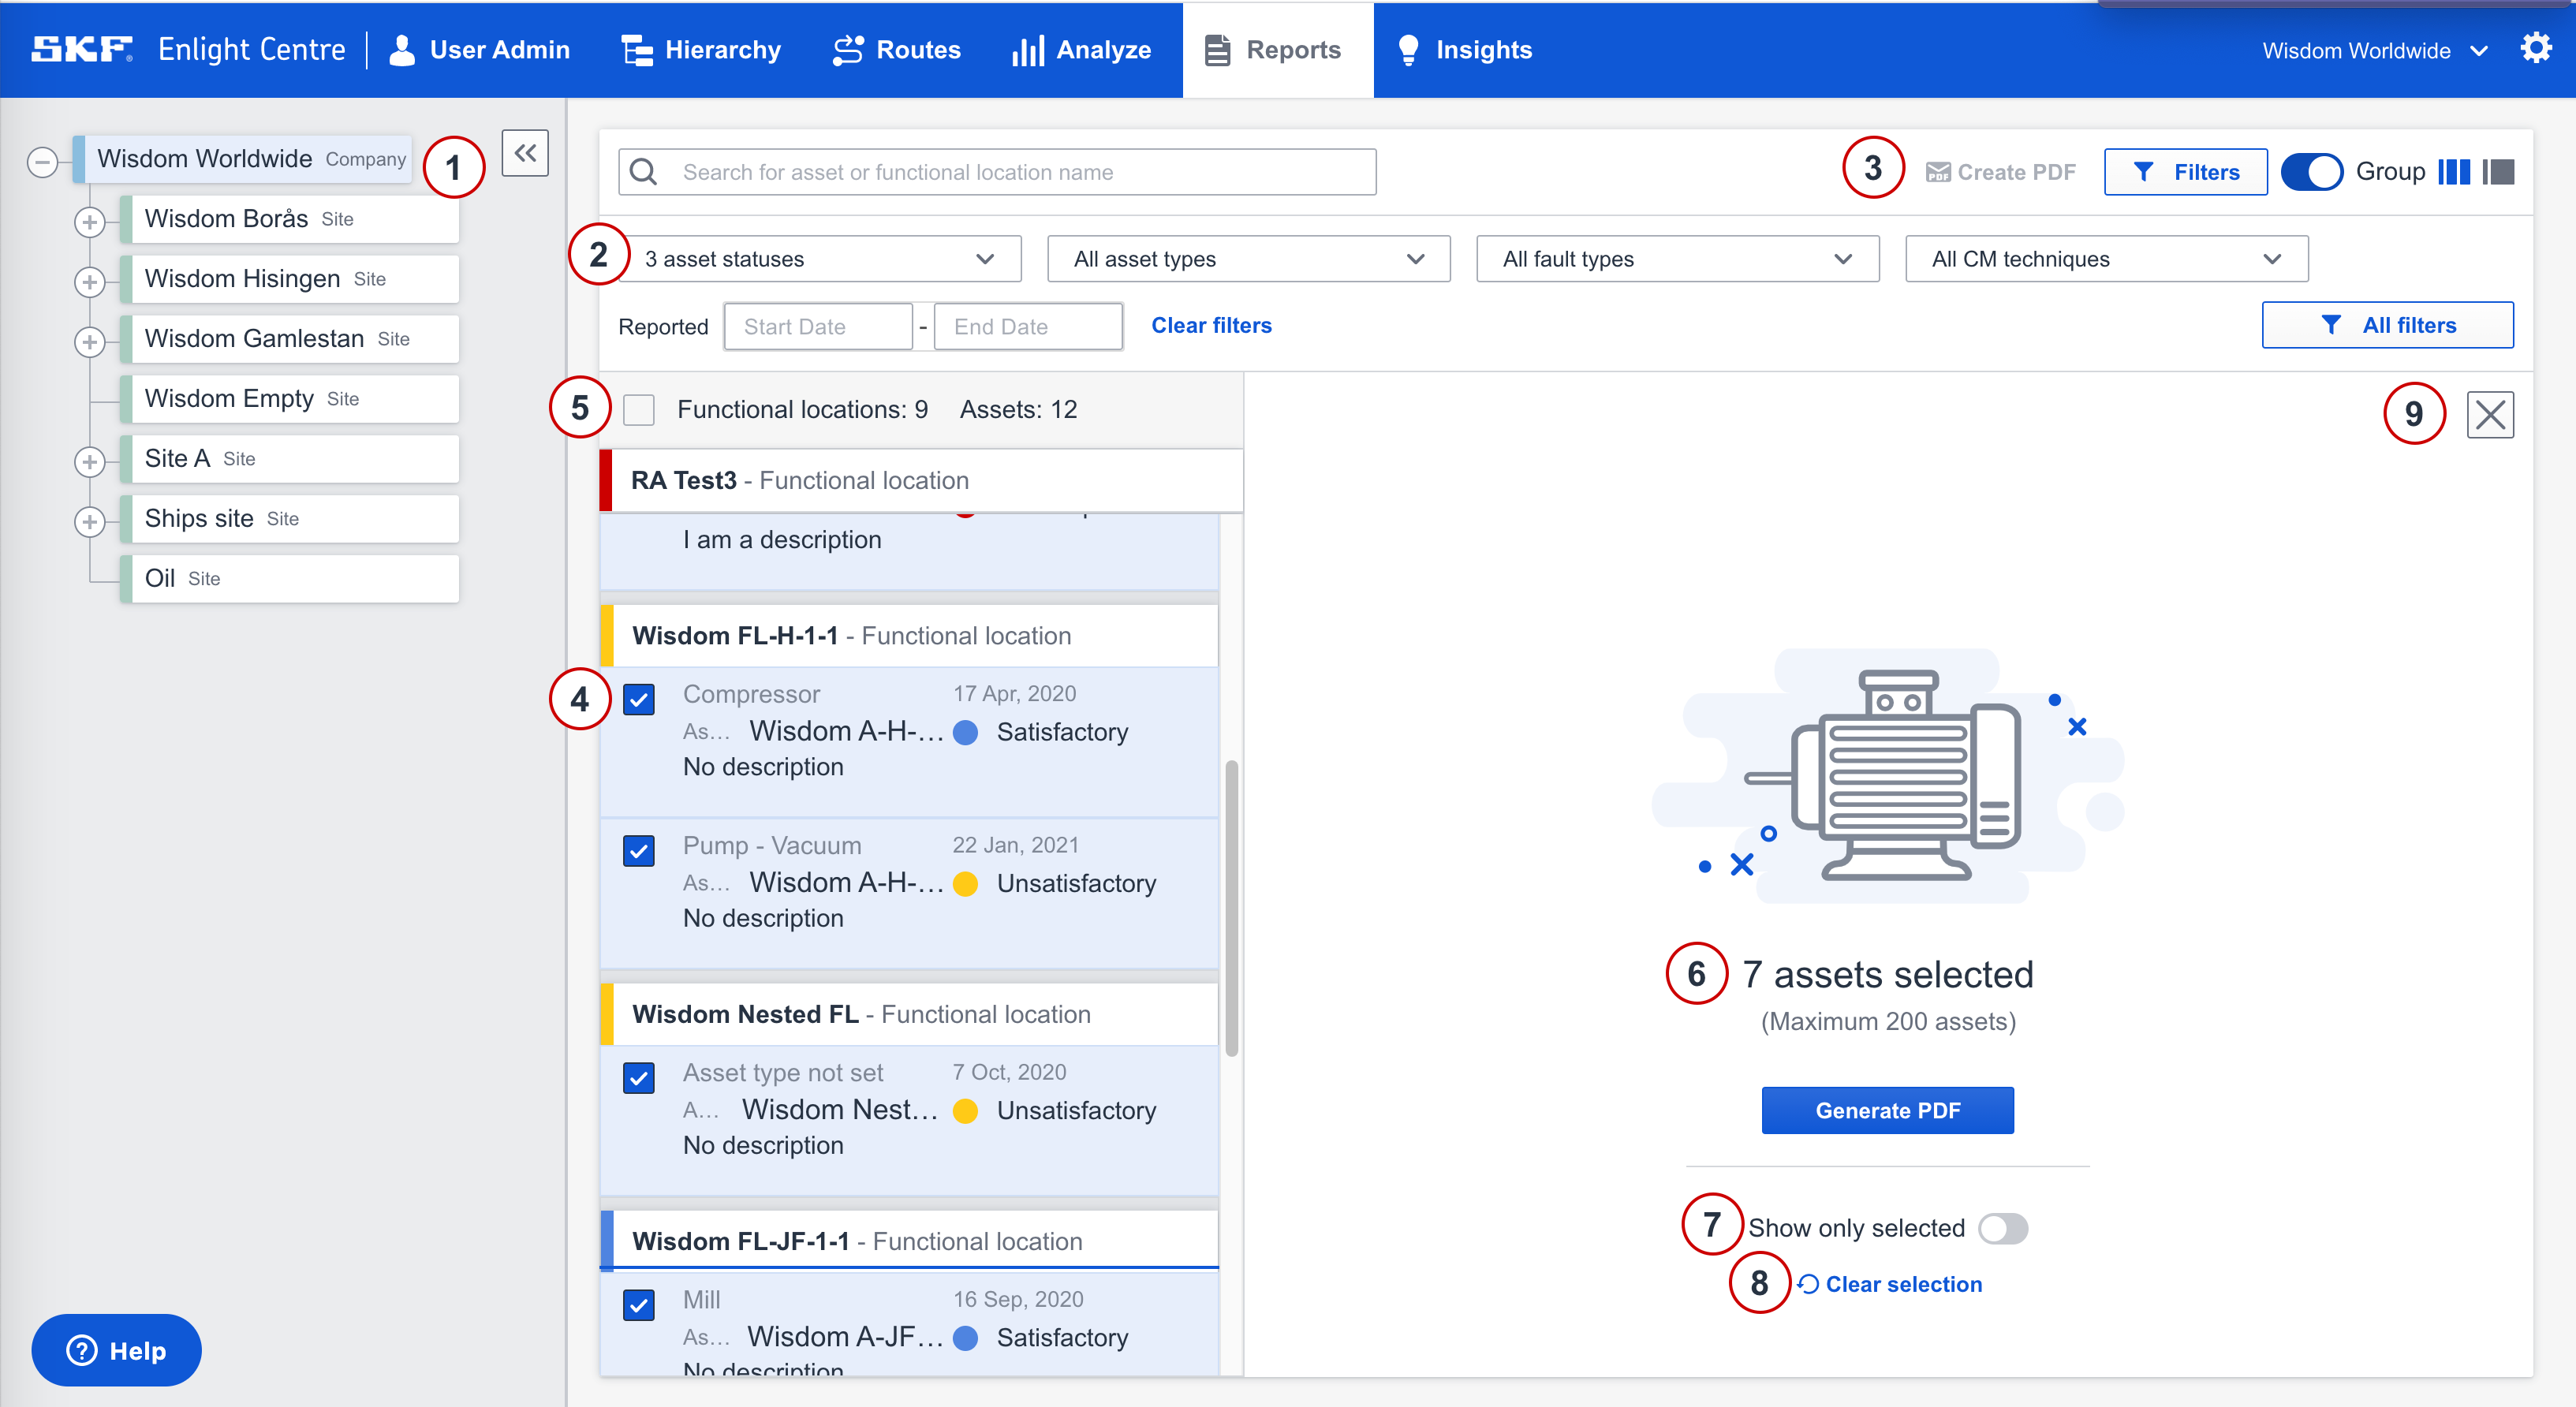The width and height of the screenshot is (2576, 1407).
Task: Open the Routes tab
Action: (x=897, y=50)
